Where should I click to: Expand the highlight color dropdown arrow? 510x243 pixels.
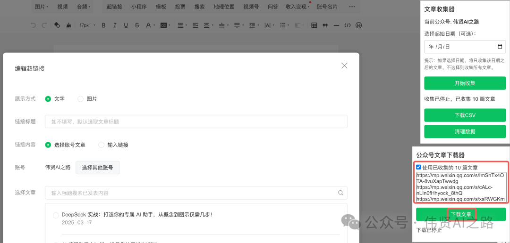point(170,25)
